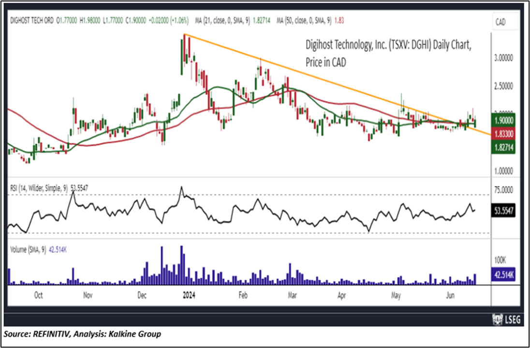This screenshot has width=530, height=348.
Task: Click the 1.90000 current price tag
Action: point(503,121)
